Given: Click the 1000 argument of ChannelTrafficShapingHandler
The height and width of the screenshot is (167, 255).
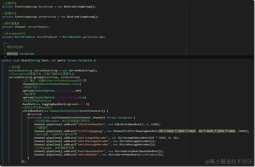Looking at the screenshot, I should point(241,131).
